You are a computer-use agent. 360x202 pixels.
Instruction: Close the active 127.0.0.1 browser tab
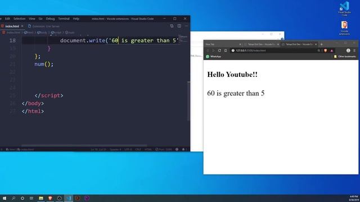[316, 44]
